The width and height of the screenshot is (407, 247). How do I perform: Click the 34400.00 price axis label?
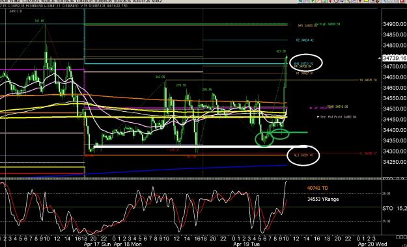(395, 130)
